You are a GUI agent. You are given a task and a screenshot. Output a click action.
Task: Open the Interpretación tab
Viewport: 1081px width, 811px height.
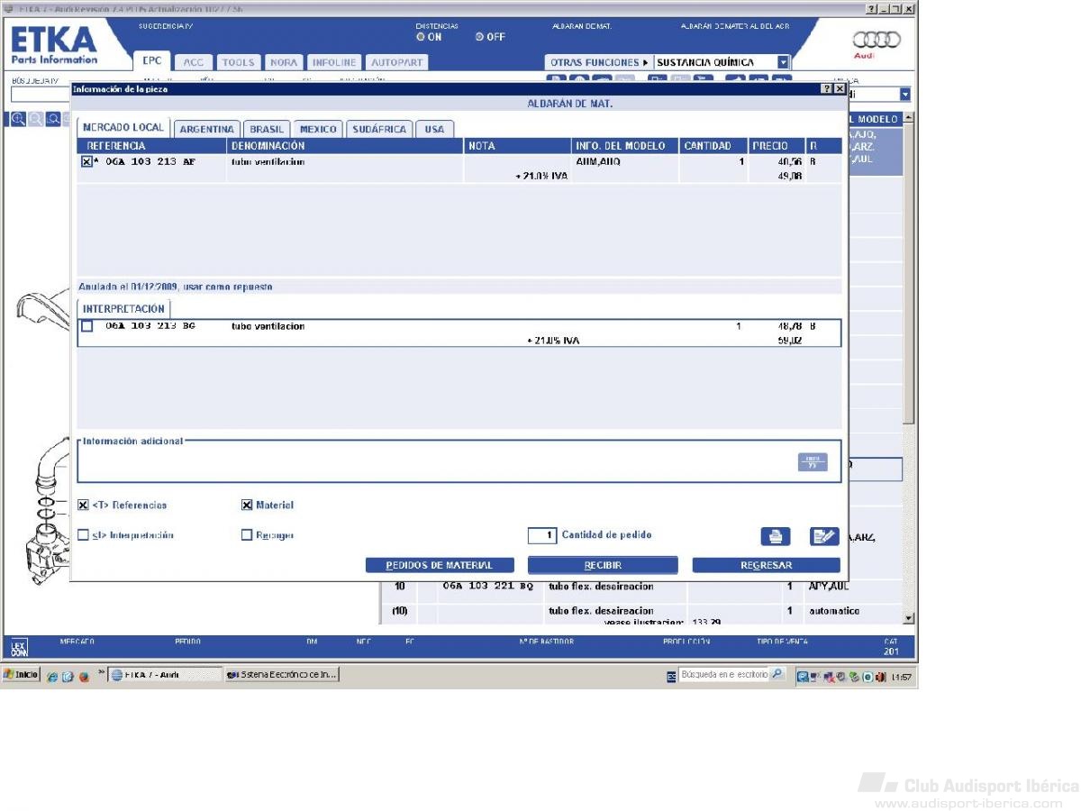point(123,309)
